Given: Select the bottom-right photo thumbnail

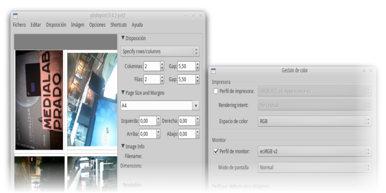Looking at the screenshot, I should pos(92,174).
